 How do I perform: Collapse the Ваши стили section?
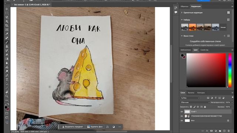click(x=182, y=36)
